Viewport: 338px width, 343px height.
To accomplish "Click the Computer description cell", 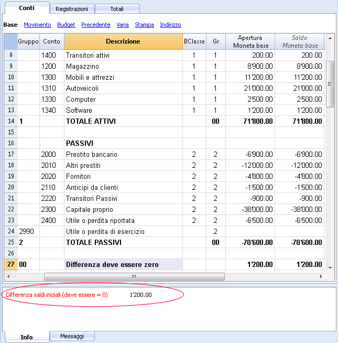I will 123,99.
